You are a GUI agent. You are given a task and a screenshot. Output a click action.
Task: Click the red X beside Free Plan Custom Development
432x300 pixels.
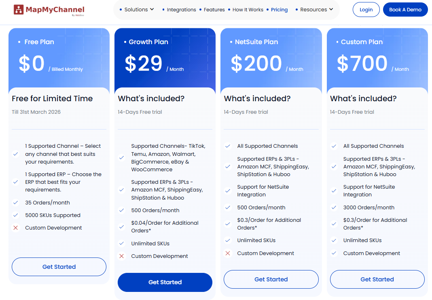16,228
